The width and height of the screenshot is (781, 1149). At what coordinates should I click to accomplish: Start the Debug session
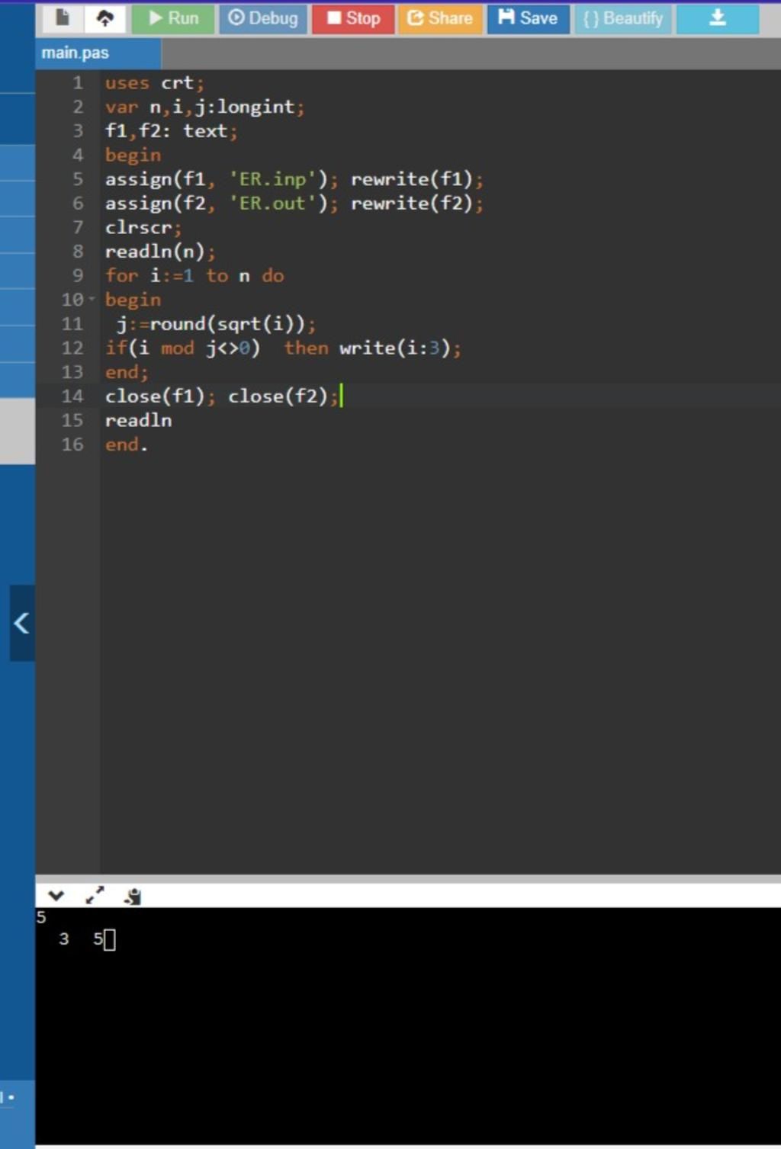pyautogui.click(x=263, y=18)
